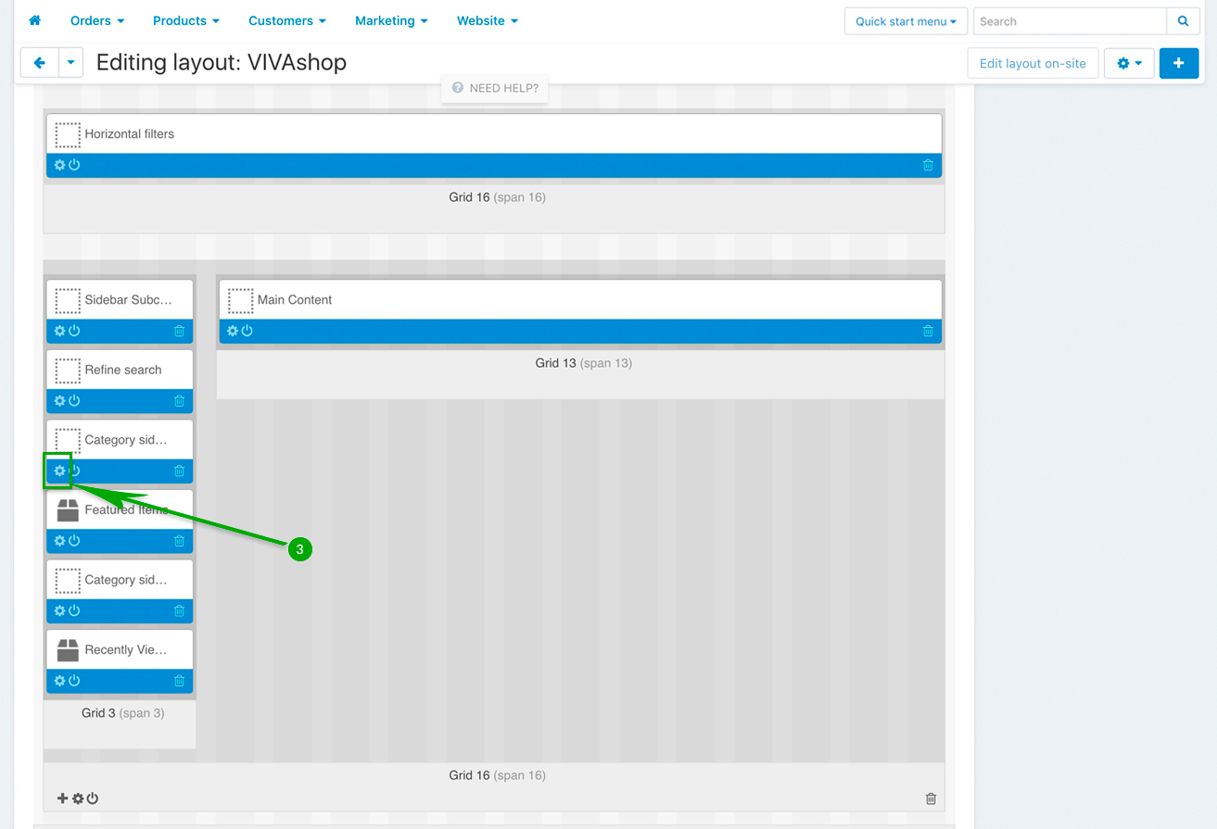Click the NEED HELP? link
Screen dimensions: 1217x829
(495, 88)
